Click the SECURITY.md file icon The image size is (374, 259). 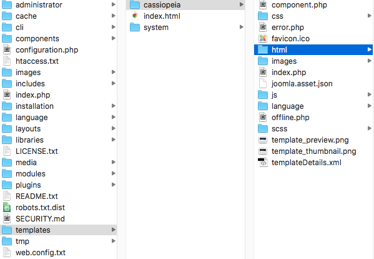tap(7, 218)
